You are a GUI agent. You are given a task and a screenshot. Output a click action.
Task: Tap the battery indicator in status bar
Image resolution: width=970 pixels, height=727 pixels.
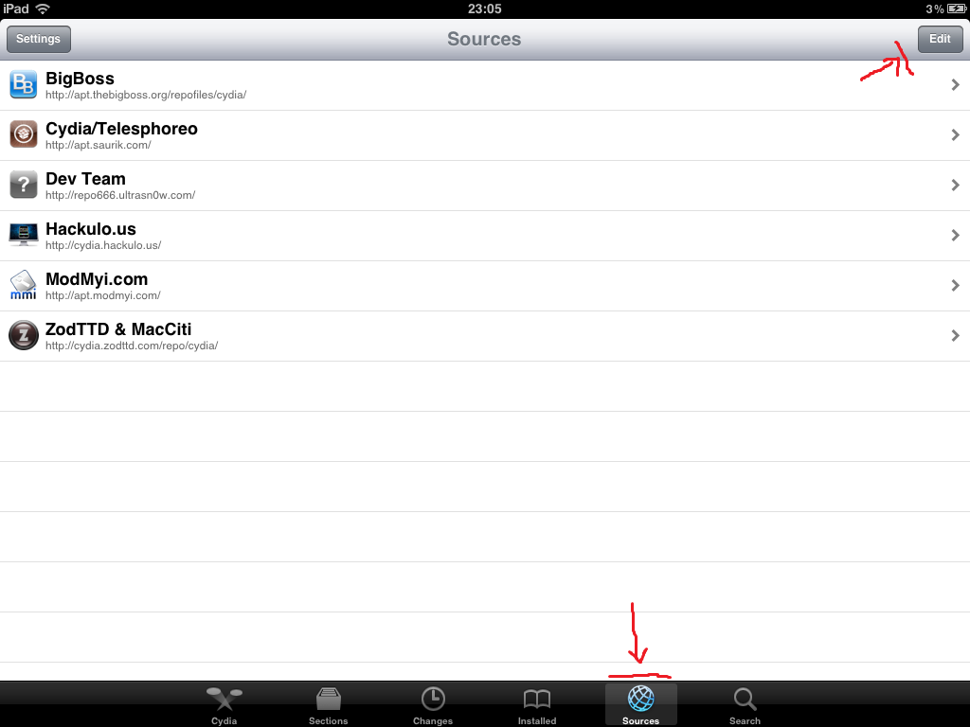tap(957, 9)
